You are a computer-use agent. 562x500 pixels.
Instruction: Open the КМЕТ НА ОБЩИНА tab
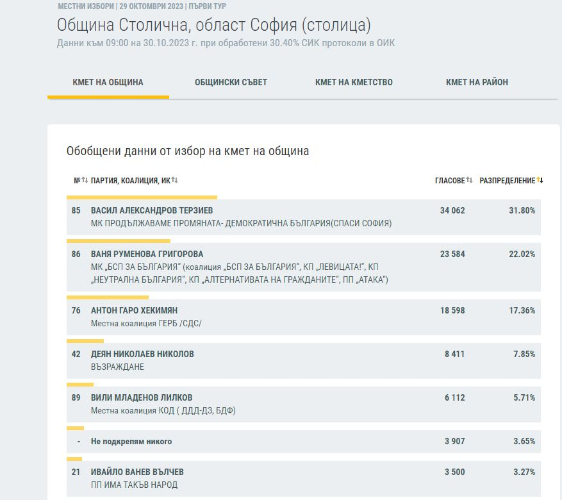[x=108, y=82]
